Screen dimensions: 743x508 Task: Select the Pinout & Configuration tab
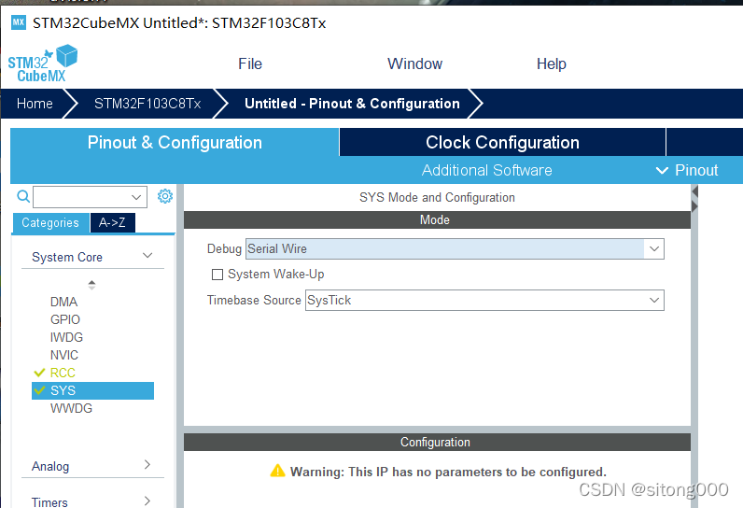(x=175, y=142)
